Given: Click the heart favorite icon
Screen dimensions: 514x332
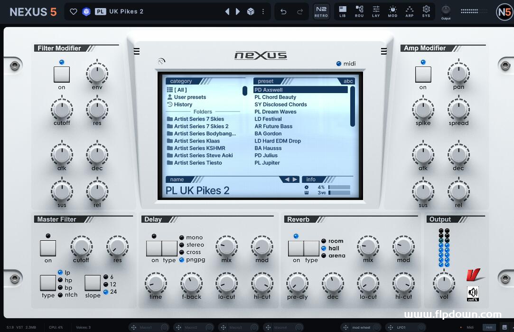Looking at the screenshot, I should pyautogui.click(x=73, y=11).
